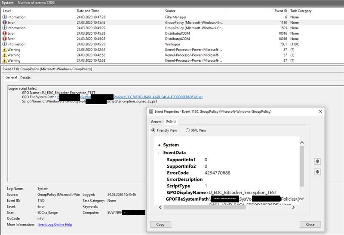The width and height of the screenshot is (344, 235).
Task: Go to next event with down arrow button
Action: click(x=317, y=172)
